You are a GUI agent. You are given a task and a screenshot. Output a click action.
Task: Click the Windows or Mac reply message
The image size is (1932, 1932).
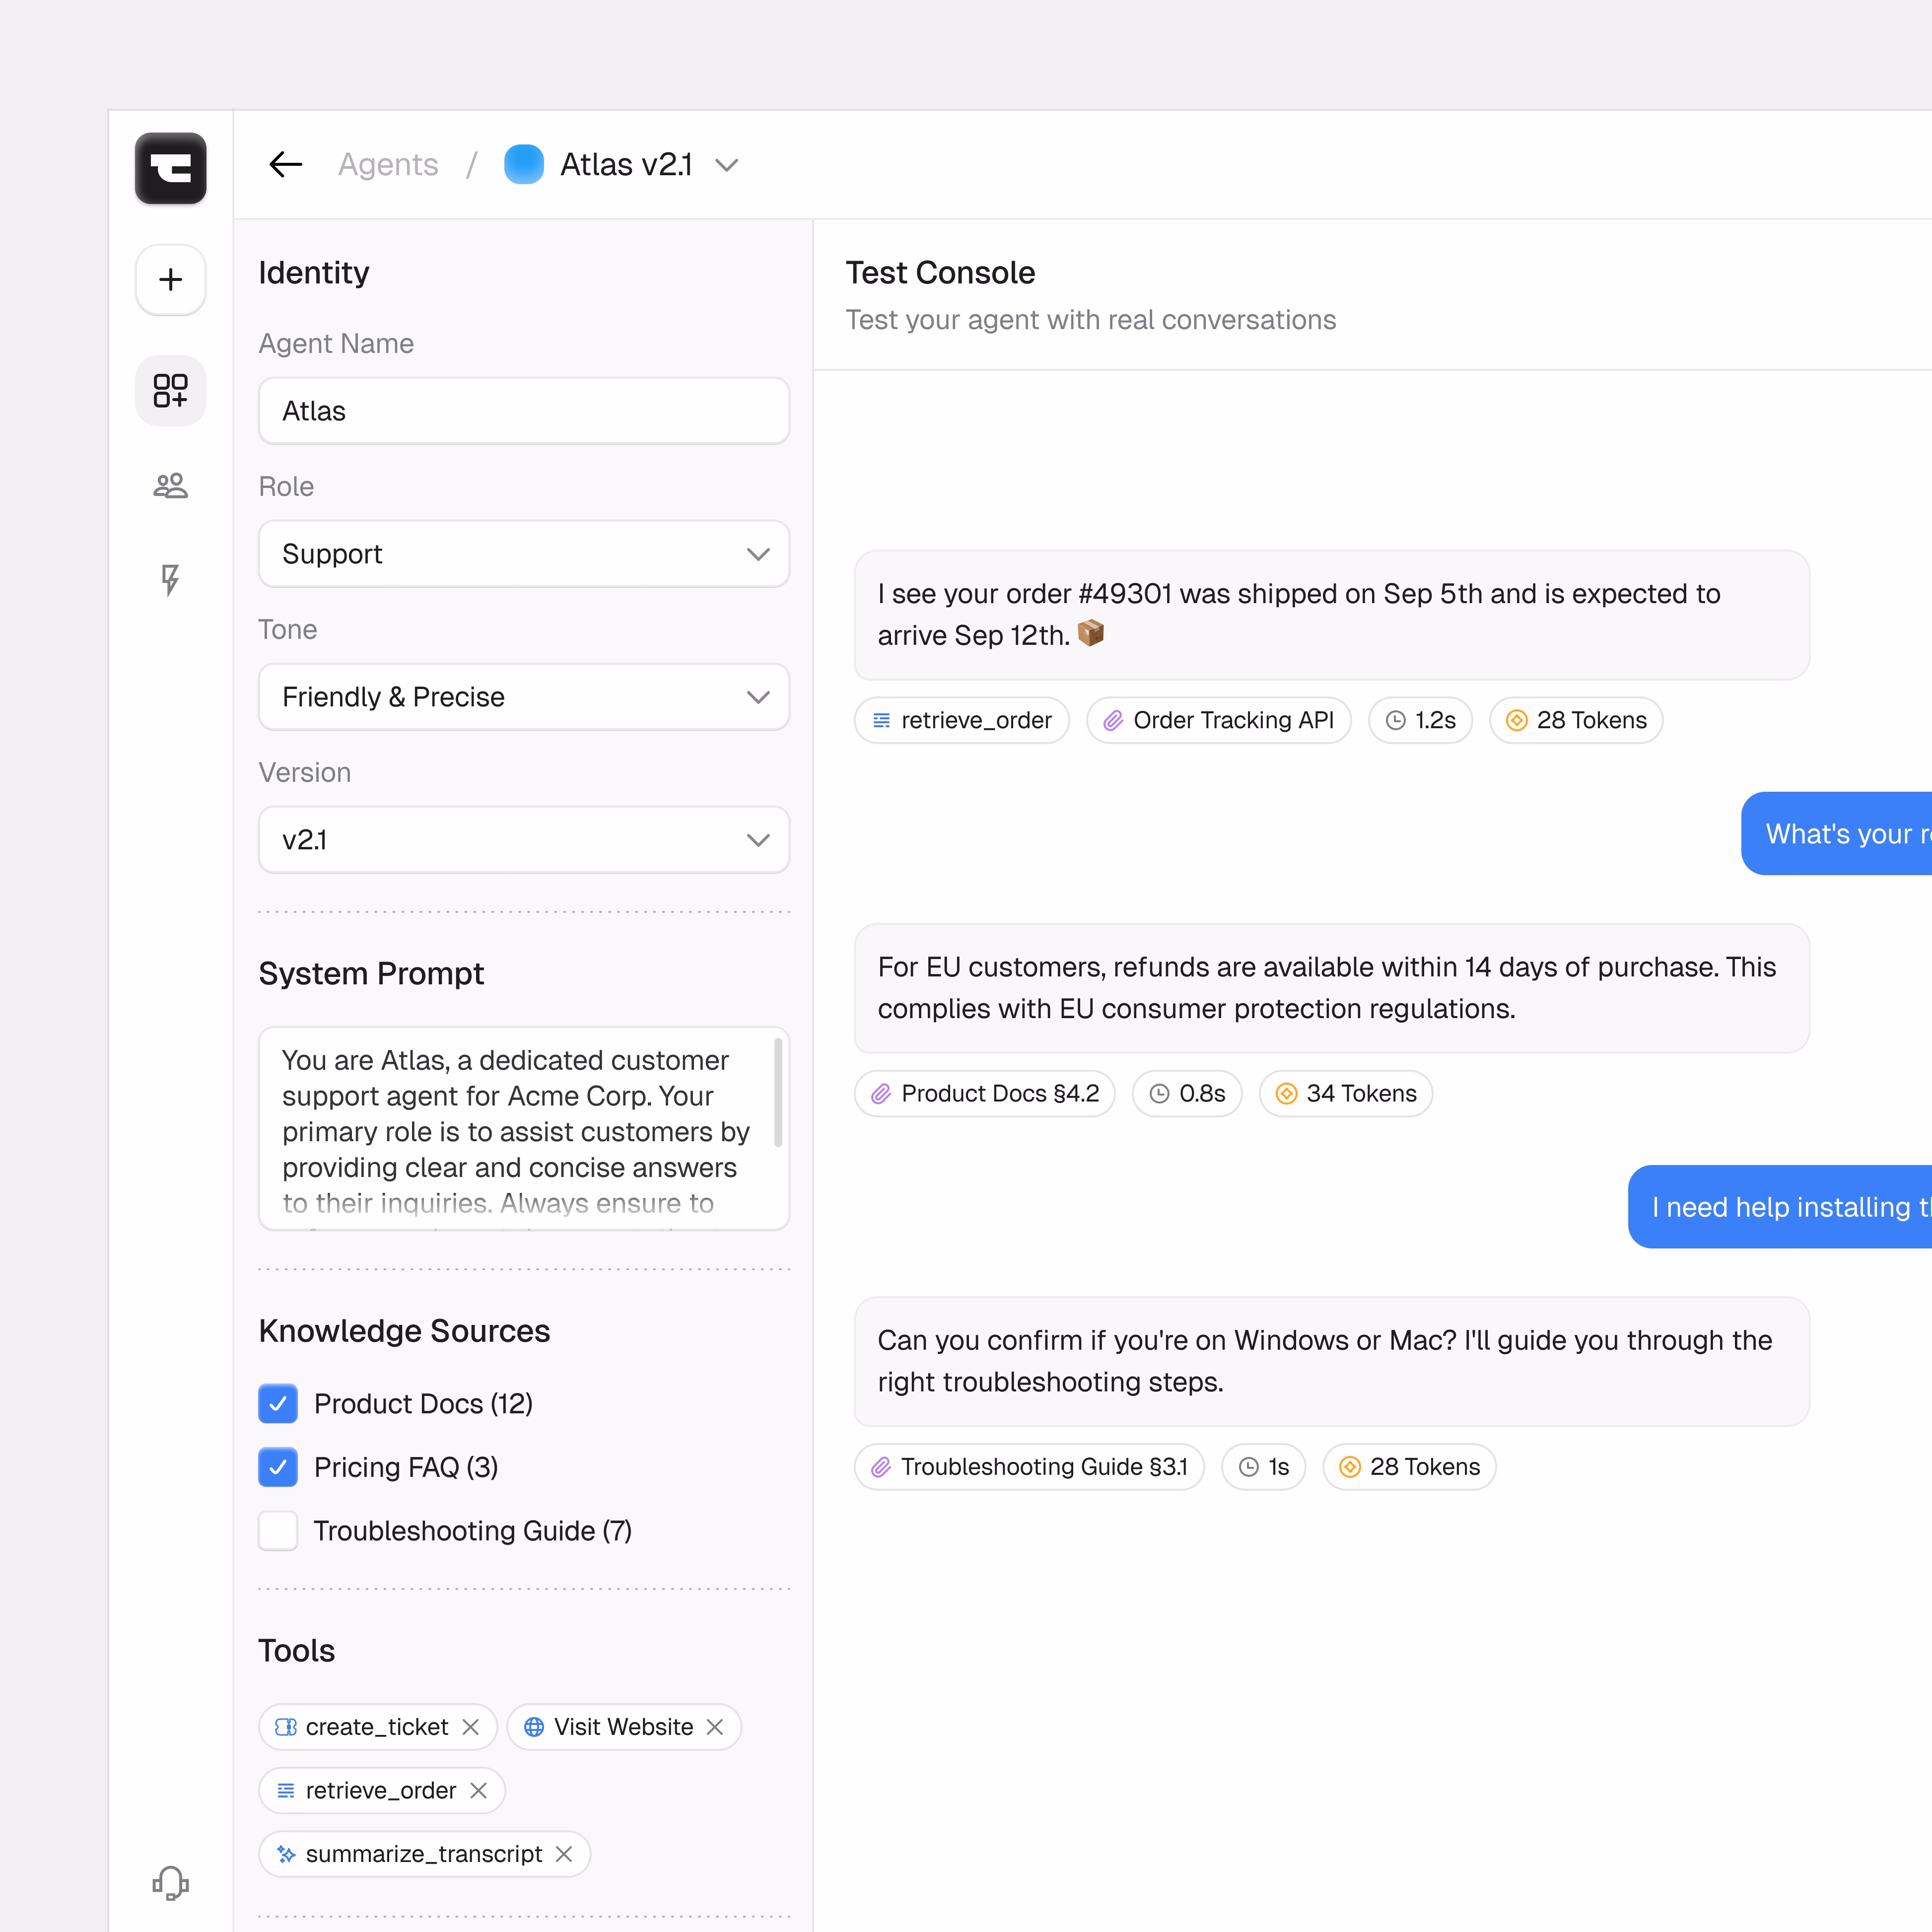1332,1361
